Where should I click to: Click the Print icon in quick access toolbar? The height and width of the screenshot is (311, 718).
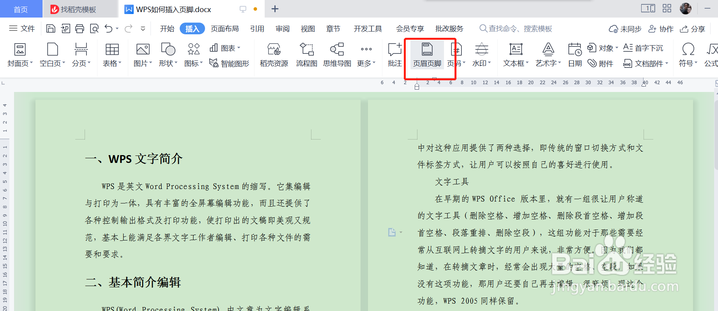80,28
